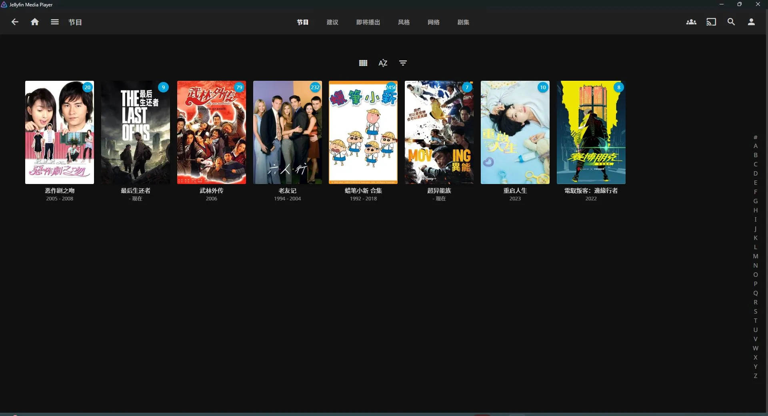Click the 1992 - 2018 year text

363,199
